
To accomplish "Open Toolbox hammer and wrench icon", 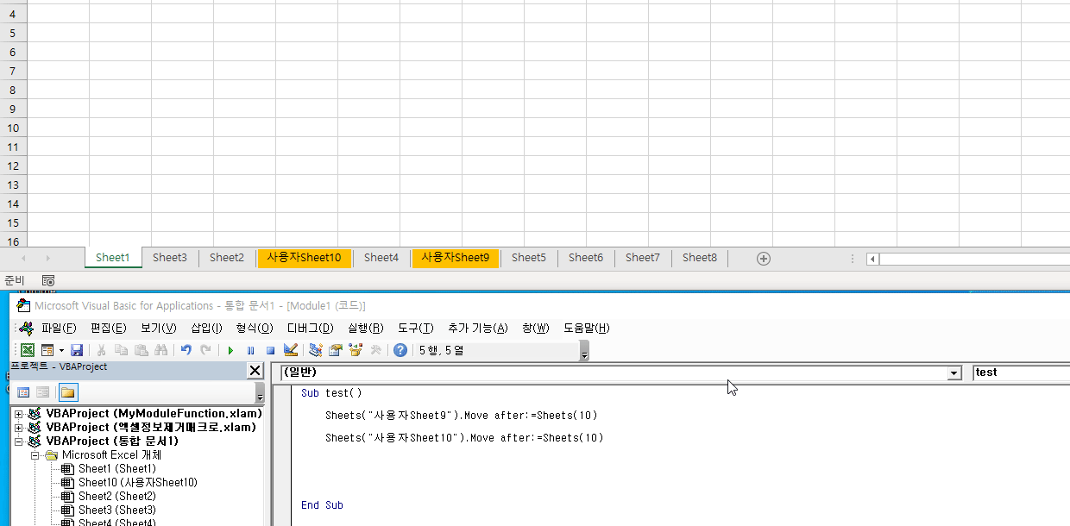I will pyautogui.click(x=375, y=350).
